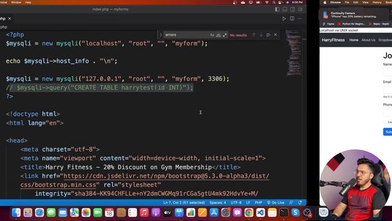Open Podcasts from the dock

156,213
